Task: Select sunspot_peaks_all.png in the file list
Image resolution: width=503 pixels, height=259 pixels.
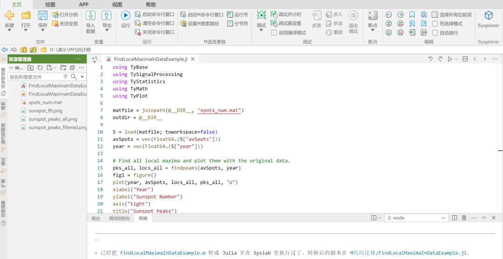Action: pos(53,119)
